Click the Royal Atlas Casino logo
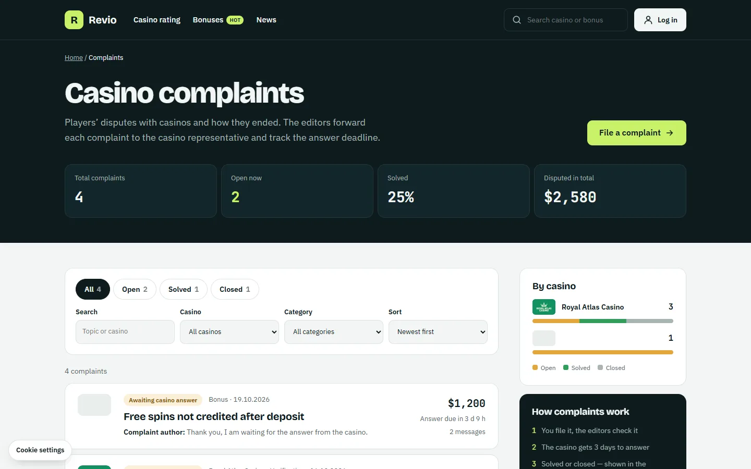 pyautogui.click(x=544, y=307)
